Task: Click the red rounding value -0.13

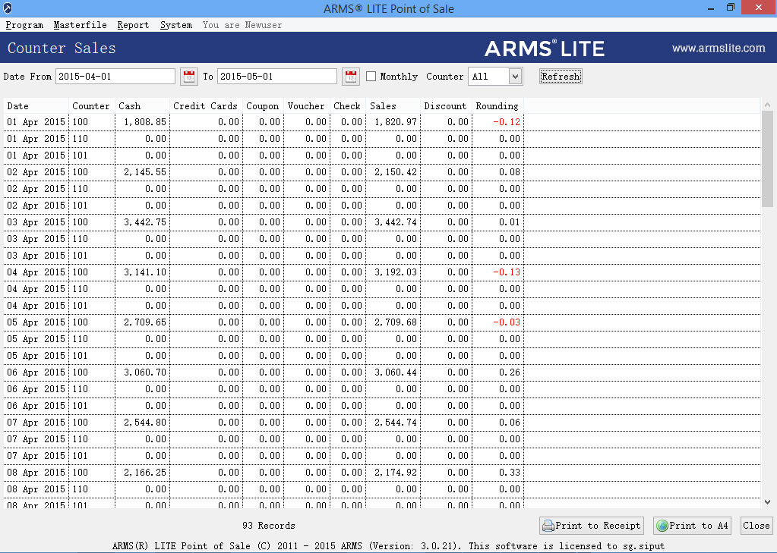Action: (x=507, y=272)
